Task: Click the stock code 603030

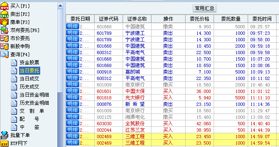Action: 104,124
